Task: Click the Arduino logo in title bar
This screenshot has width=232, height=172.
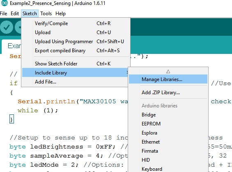Action: click(x=4, y=3)
